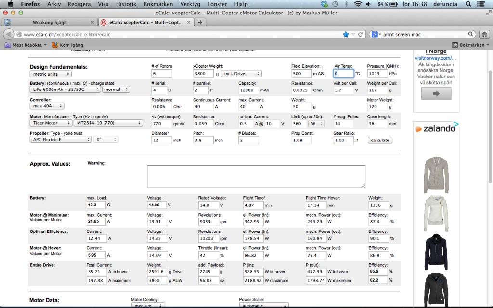Open the Redigera menu
Viewport: 493px width, 308px height.
pos(79,4)
